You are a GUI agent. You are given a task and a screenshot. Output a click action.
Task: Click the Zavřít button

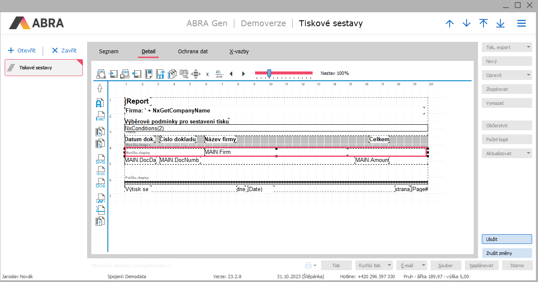coord(64,50)
